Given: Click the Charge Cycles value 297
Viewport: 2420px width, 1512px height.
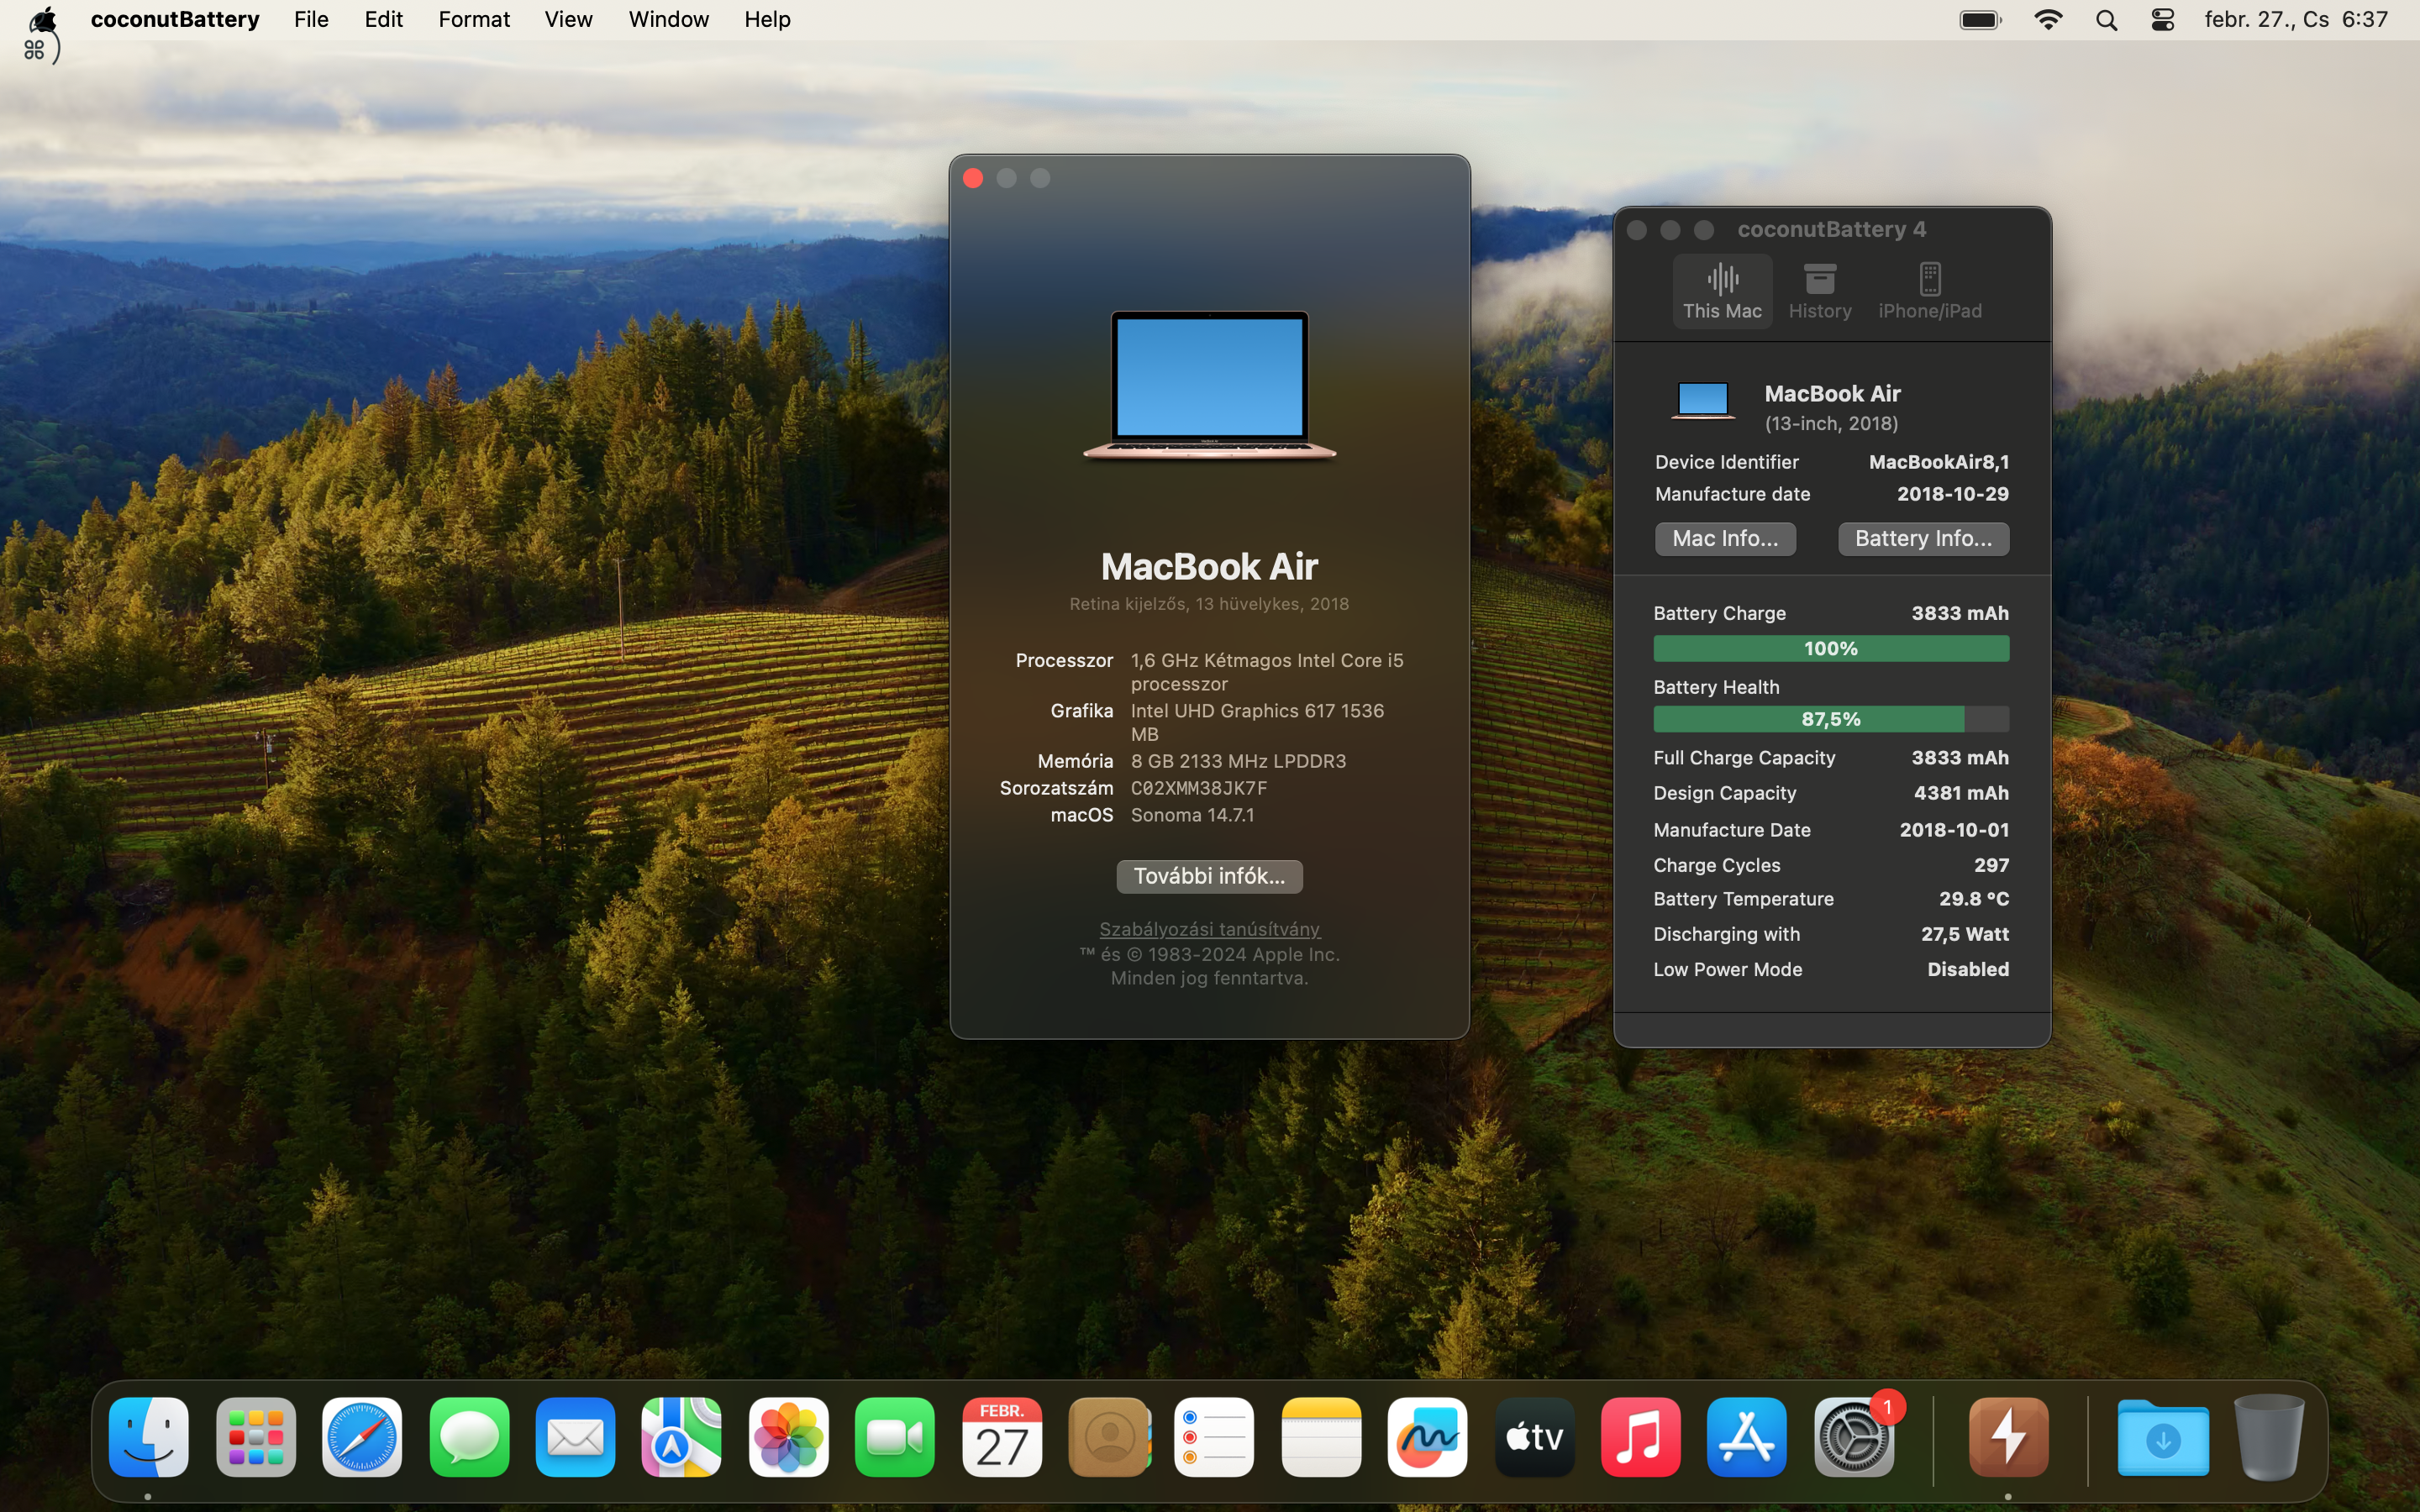Looking at the screenshot, I should pos(1991,865).
